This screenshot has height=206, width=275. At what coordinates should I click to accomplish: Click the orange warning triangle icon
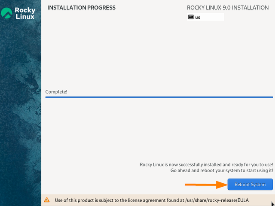[x=47, y=200]
